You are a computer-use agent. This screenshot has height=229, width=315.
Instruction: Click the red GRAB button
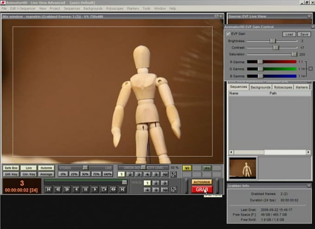[x=202, y=190]
